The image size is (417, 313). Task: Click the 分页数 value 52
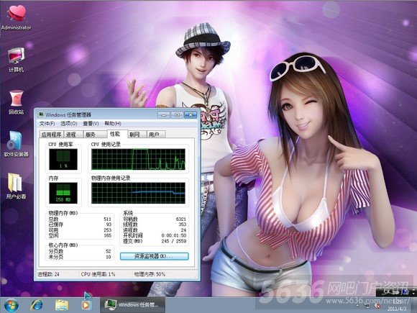(x=109, y=251)
